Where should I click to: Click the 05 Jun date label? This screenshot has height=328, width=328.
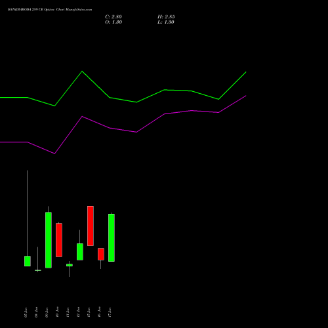[26, 312]
